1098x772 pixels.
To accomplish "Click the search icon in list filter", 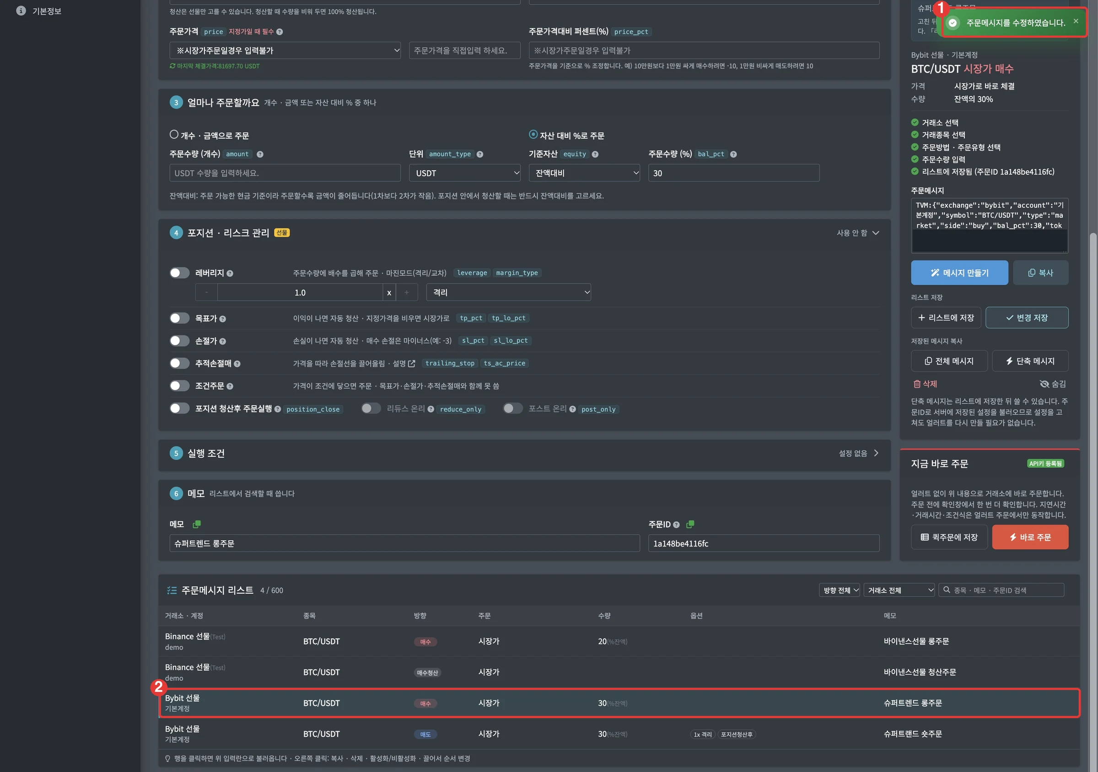I will tap(947, 590).
